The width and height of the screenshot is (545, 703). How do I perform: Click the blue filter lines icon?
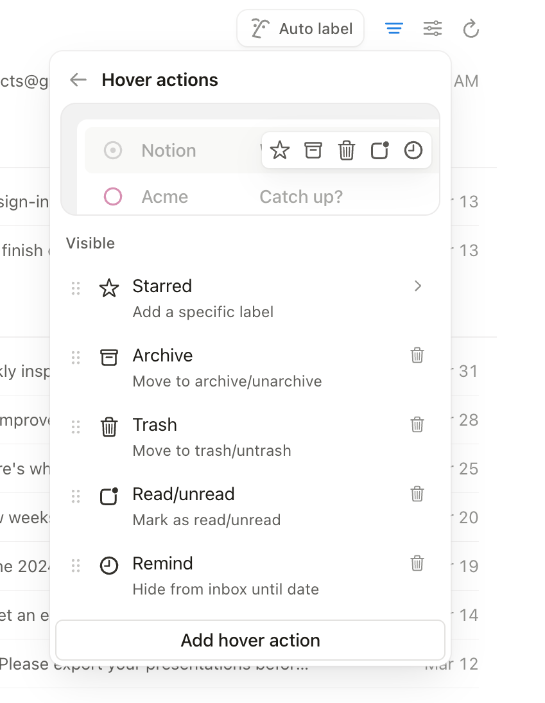pyautogui.click(x=394, y=28)
